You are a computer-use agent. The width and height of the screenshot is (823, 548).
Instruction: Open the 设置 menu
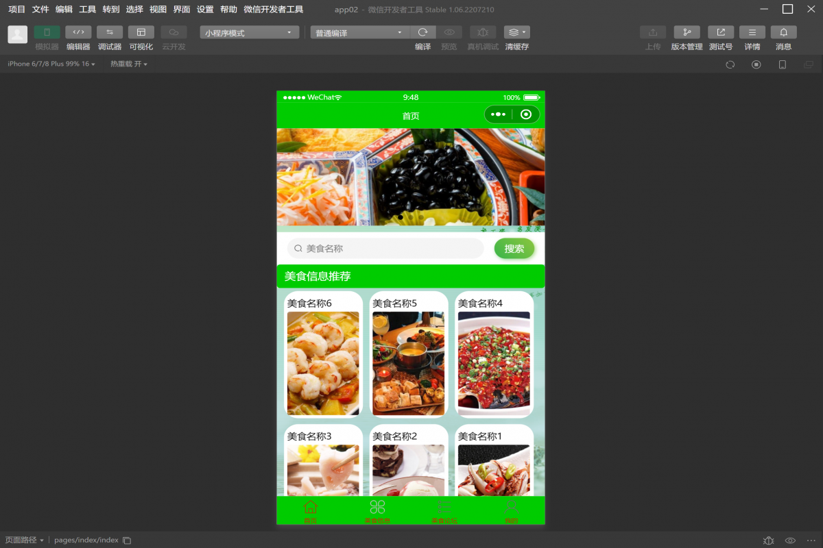(205, 10)
